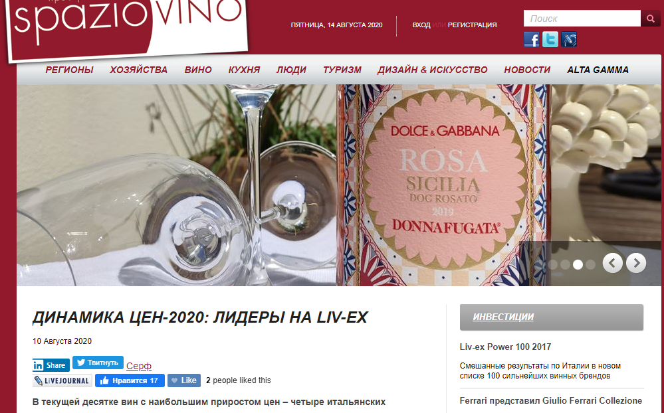
Task: Show previous slide with left arrow
Action: tap(612, 263)
